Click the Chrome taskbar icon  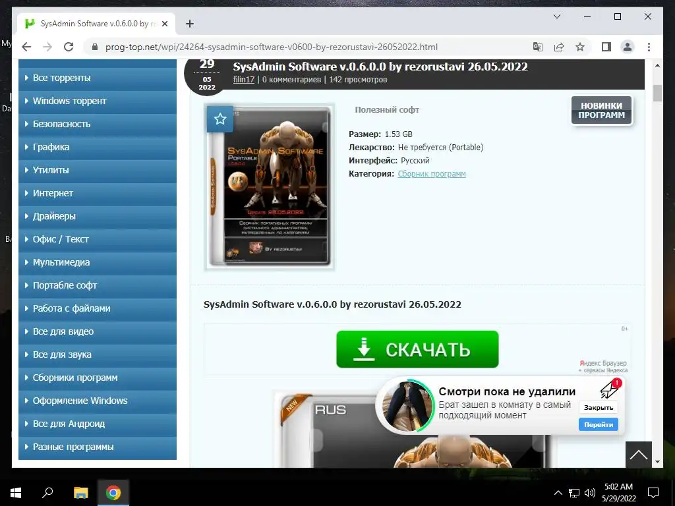tap(113, 493)
